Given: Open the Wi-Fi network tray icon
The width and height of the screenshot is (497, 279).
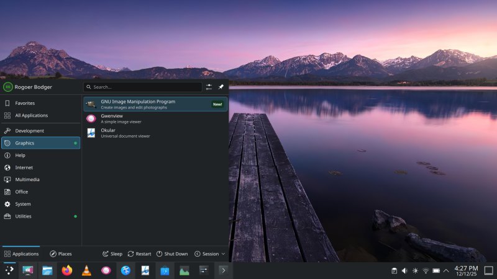Looking at the screenshot, I should (426, 271).
